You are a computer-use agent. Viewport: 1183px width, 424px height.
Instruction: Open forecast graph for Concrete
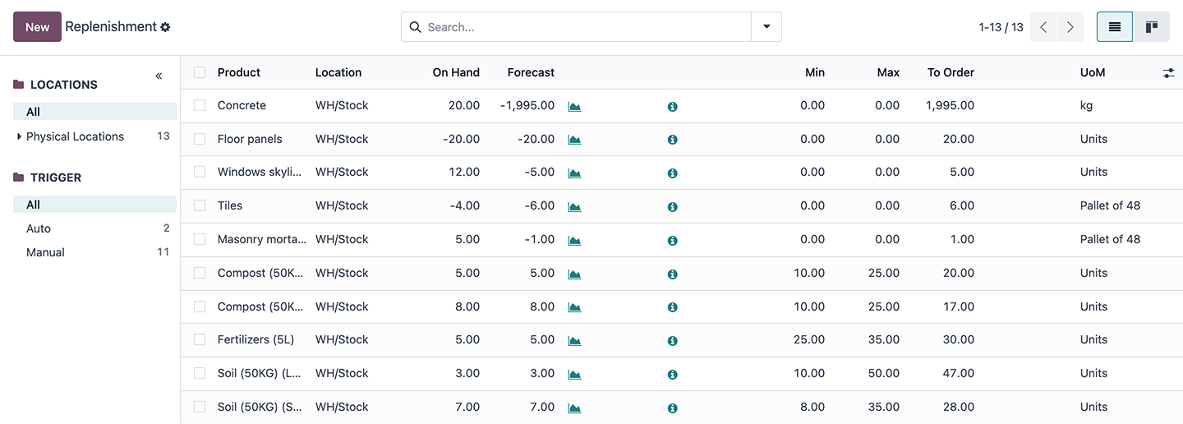(574, 107)
